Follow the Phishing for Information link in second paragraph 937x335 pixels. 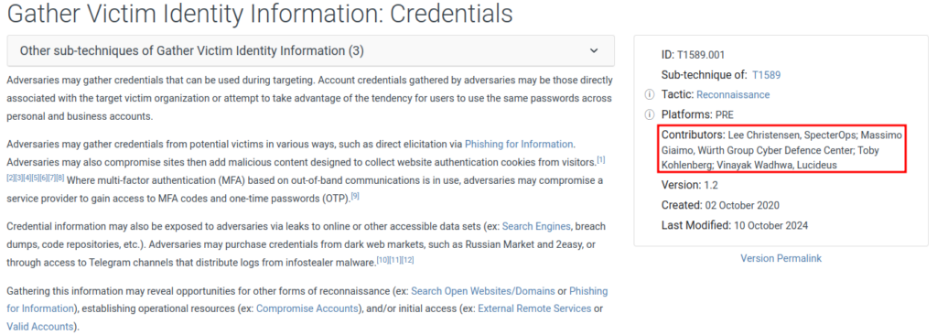(519, 144)
